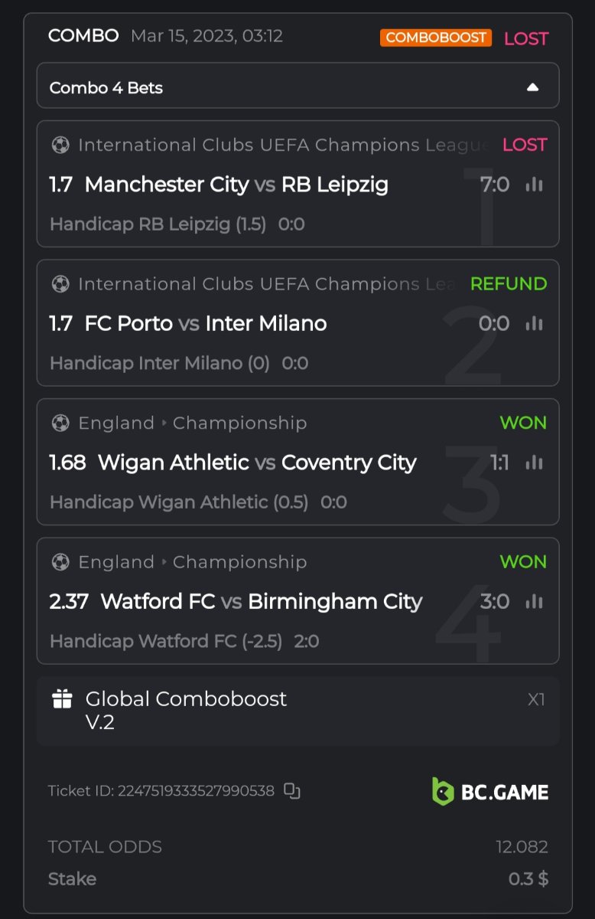Open stats icon for Manchester City match
Screen dimensions: 595x919
tap(534, 185)
